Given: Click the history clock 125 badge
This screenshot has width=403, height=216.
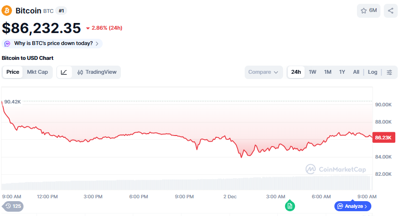Looking at the screenshot, I should (x=13, y=206).
